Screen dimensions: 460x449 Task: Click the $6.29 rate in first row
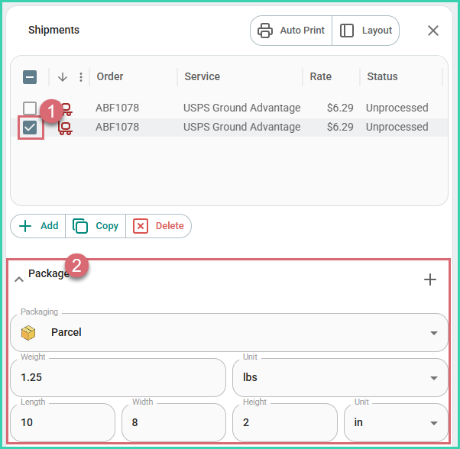pyautogui.click(x=340, y=108)
